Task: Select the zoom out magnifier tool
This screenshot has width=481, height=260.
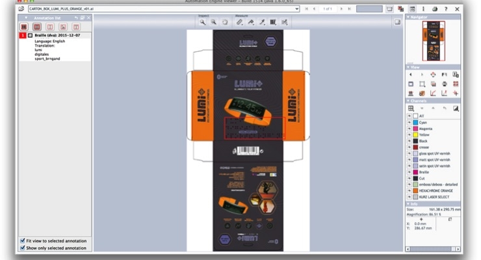Action: click(213, 22)
